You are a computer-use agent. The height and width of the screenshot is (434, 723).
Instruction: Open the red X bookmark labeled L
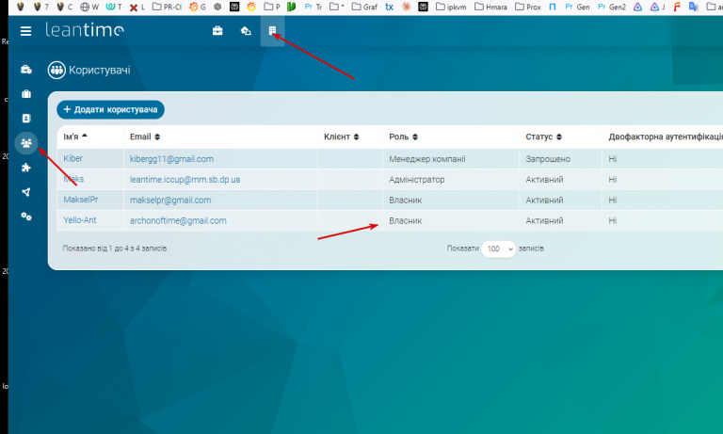[137, 7]
